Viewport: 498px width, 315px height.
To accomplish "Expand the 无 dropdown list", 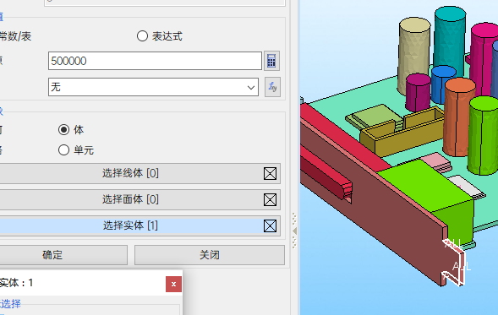I will (x=153, y=87).
